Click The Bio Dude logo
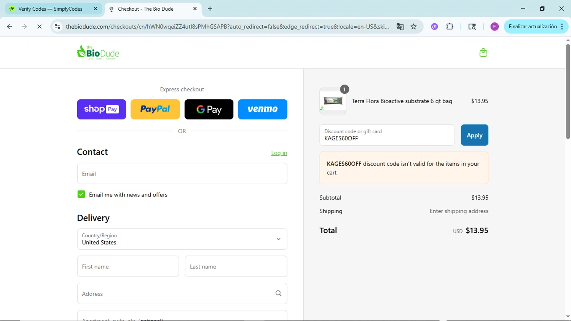 [x=98, y=53]
